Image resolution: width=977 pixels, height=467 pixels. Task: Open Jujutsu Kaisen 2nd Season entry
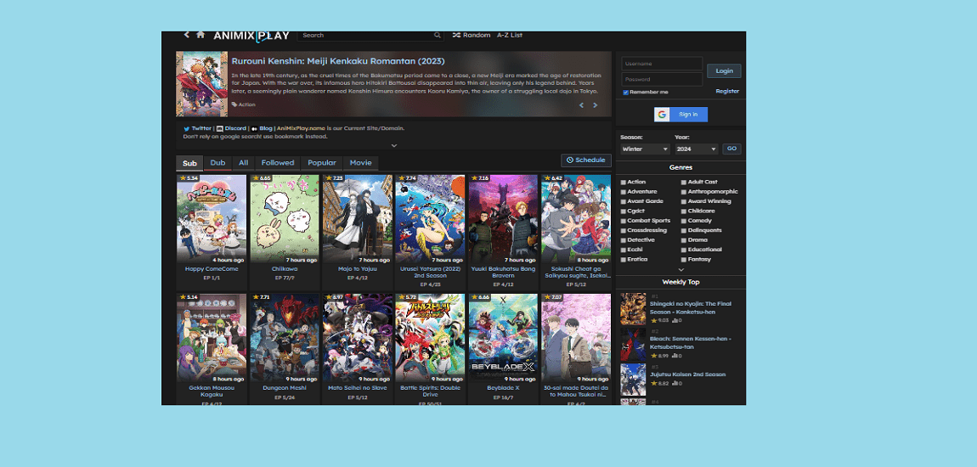(x=688, y=374)
